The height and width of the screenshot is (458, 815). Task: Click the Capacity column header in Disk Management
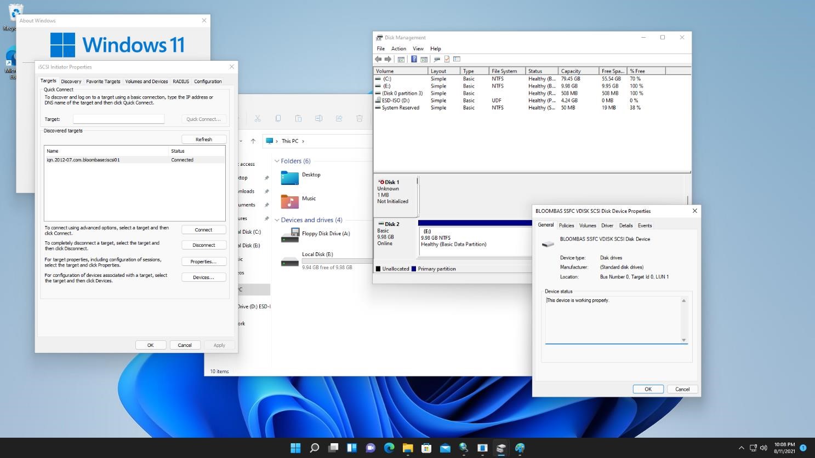(579, 71)
